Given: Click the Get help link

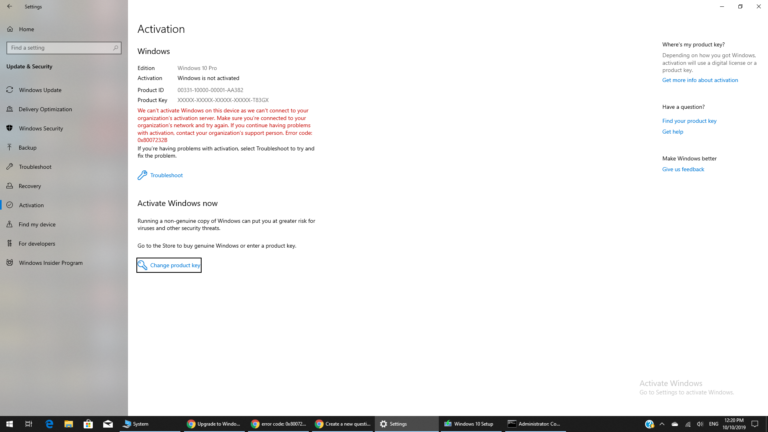Looking at the screenshot, I should tap(673, 132).
